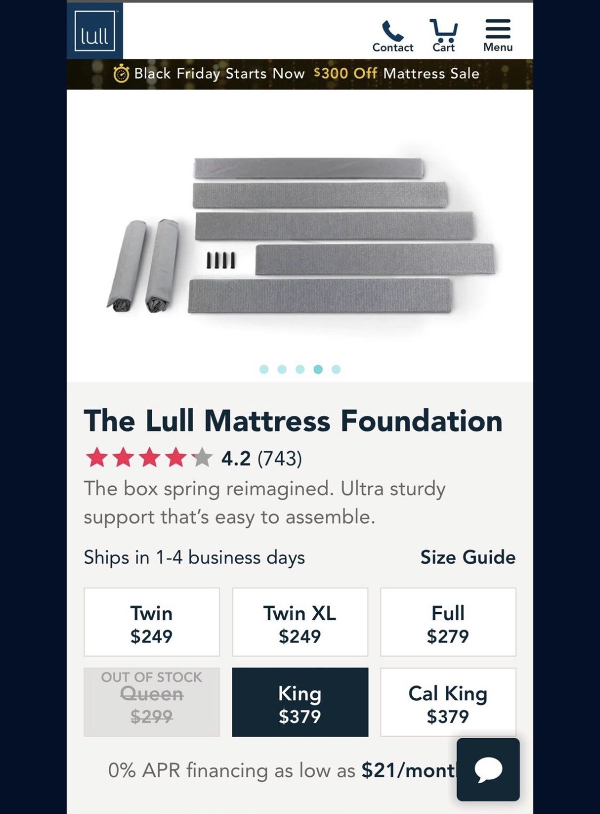This screenshot has height=814, width=600.
Task: Open the chat bubble widget
Action: pos(489,770)
